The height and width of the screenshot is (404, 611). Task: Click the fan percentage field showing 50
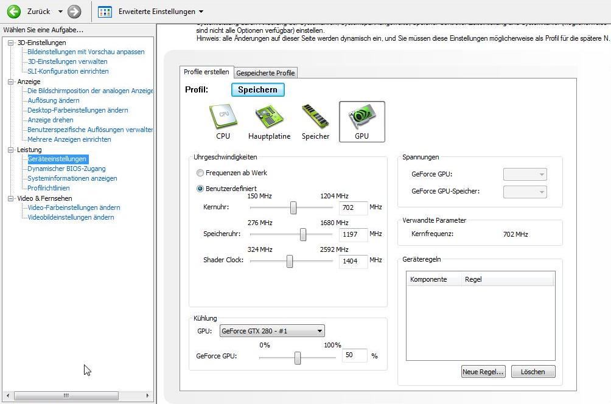click(355, 355)
